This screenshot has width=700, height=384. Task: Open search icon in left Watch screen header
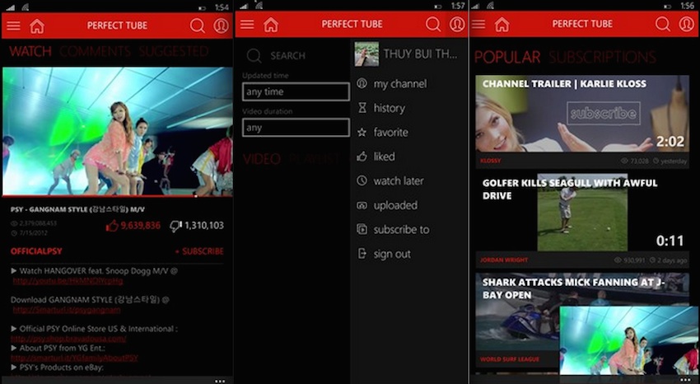(x=197, y=26)
